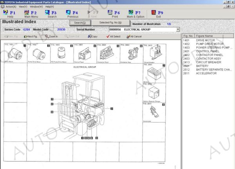The width and height of the screenshot is (235, 169).
Task: Select FIG. 2413 Circuit Breaker thumbnail
Action: (155, 53)
